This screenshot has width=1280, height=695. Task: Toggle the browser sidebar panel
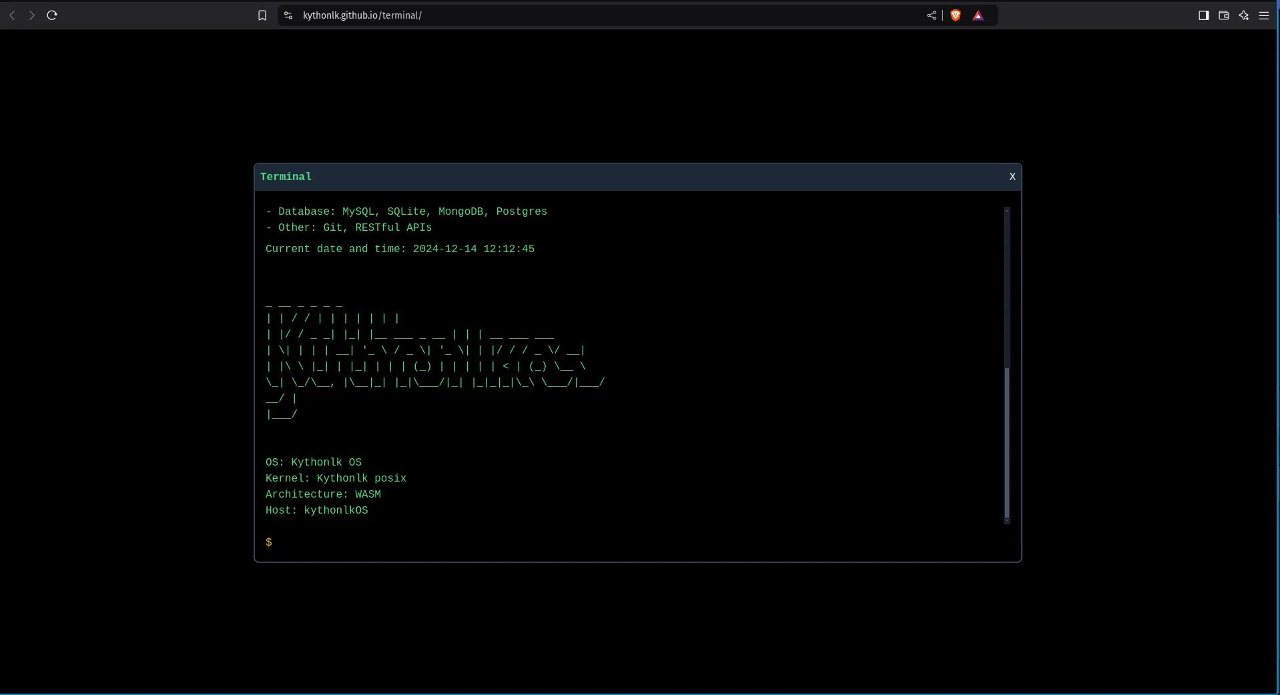tap(1204, 15)
